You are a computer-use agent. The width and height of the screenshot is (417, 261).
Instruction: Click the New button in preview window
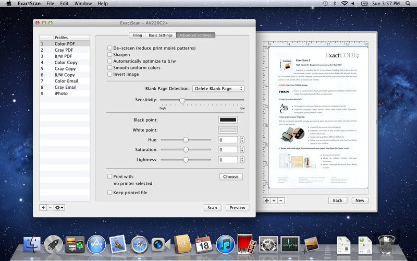tap(360, 200)
